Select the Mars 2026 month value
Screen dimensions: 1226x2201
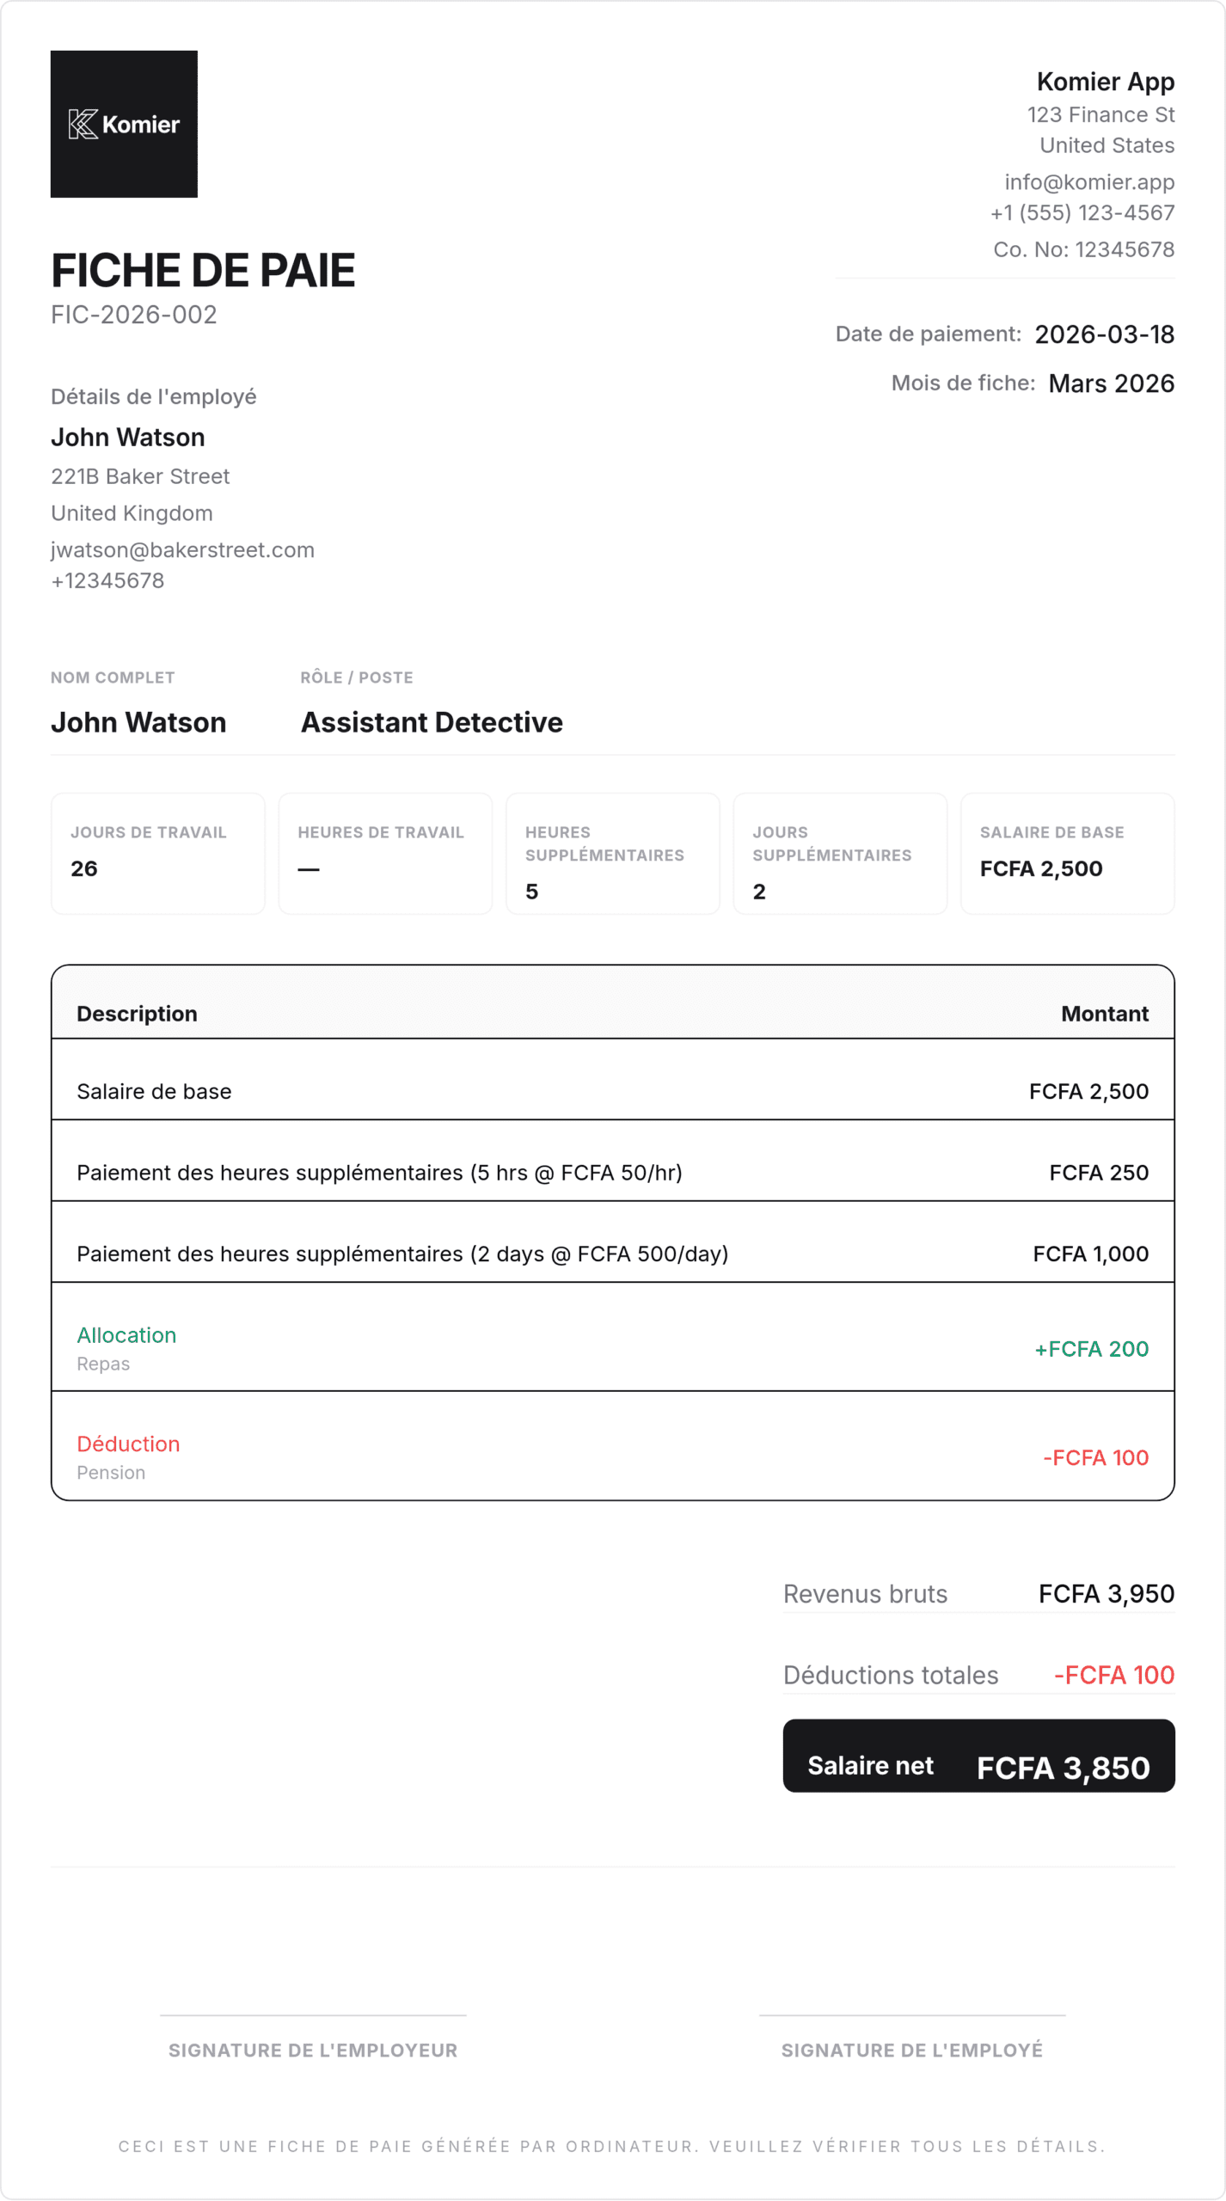click(1111, 383)
